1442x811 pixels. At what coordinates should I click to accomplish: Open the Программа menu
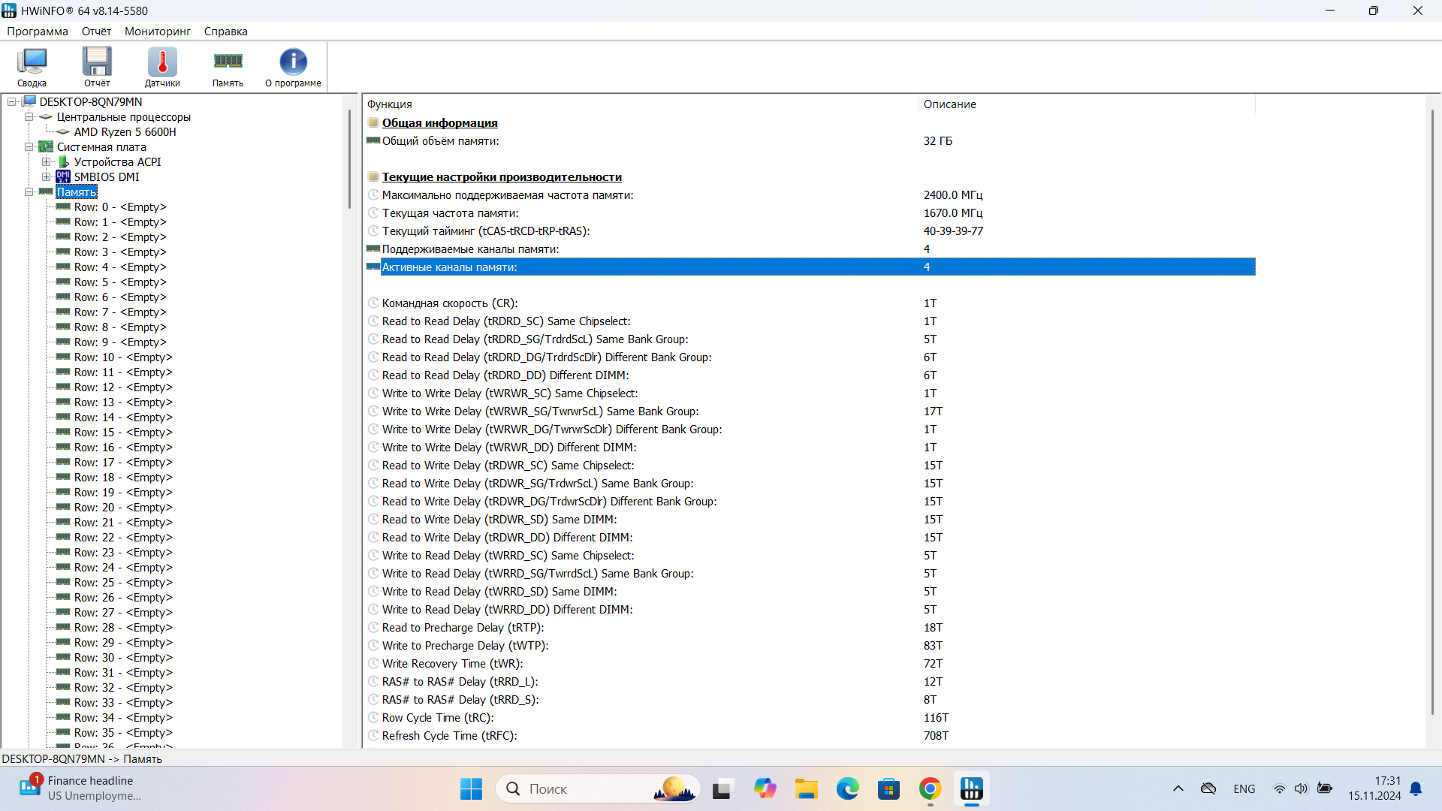click(x=38, y=32)
